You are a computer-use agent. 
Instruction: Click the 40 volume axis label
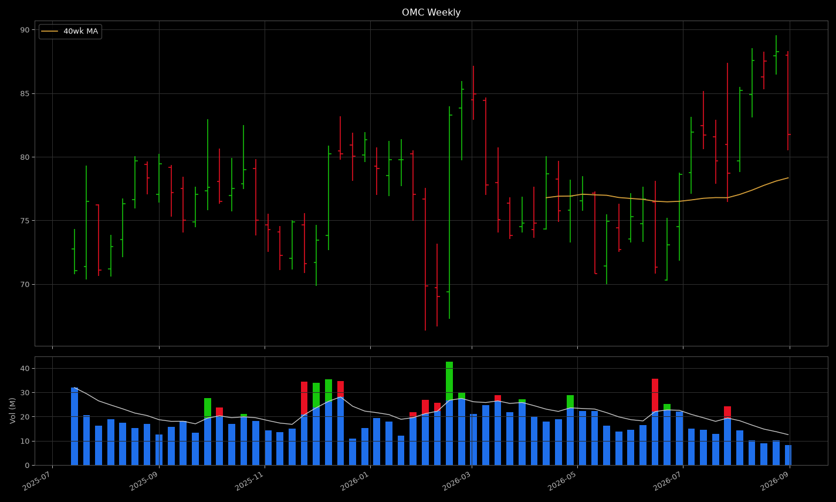tap(25, 369)
